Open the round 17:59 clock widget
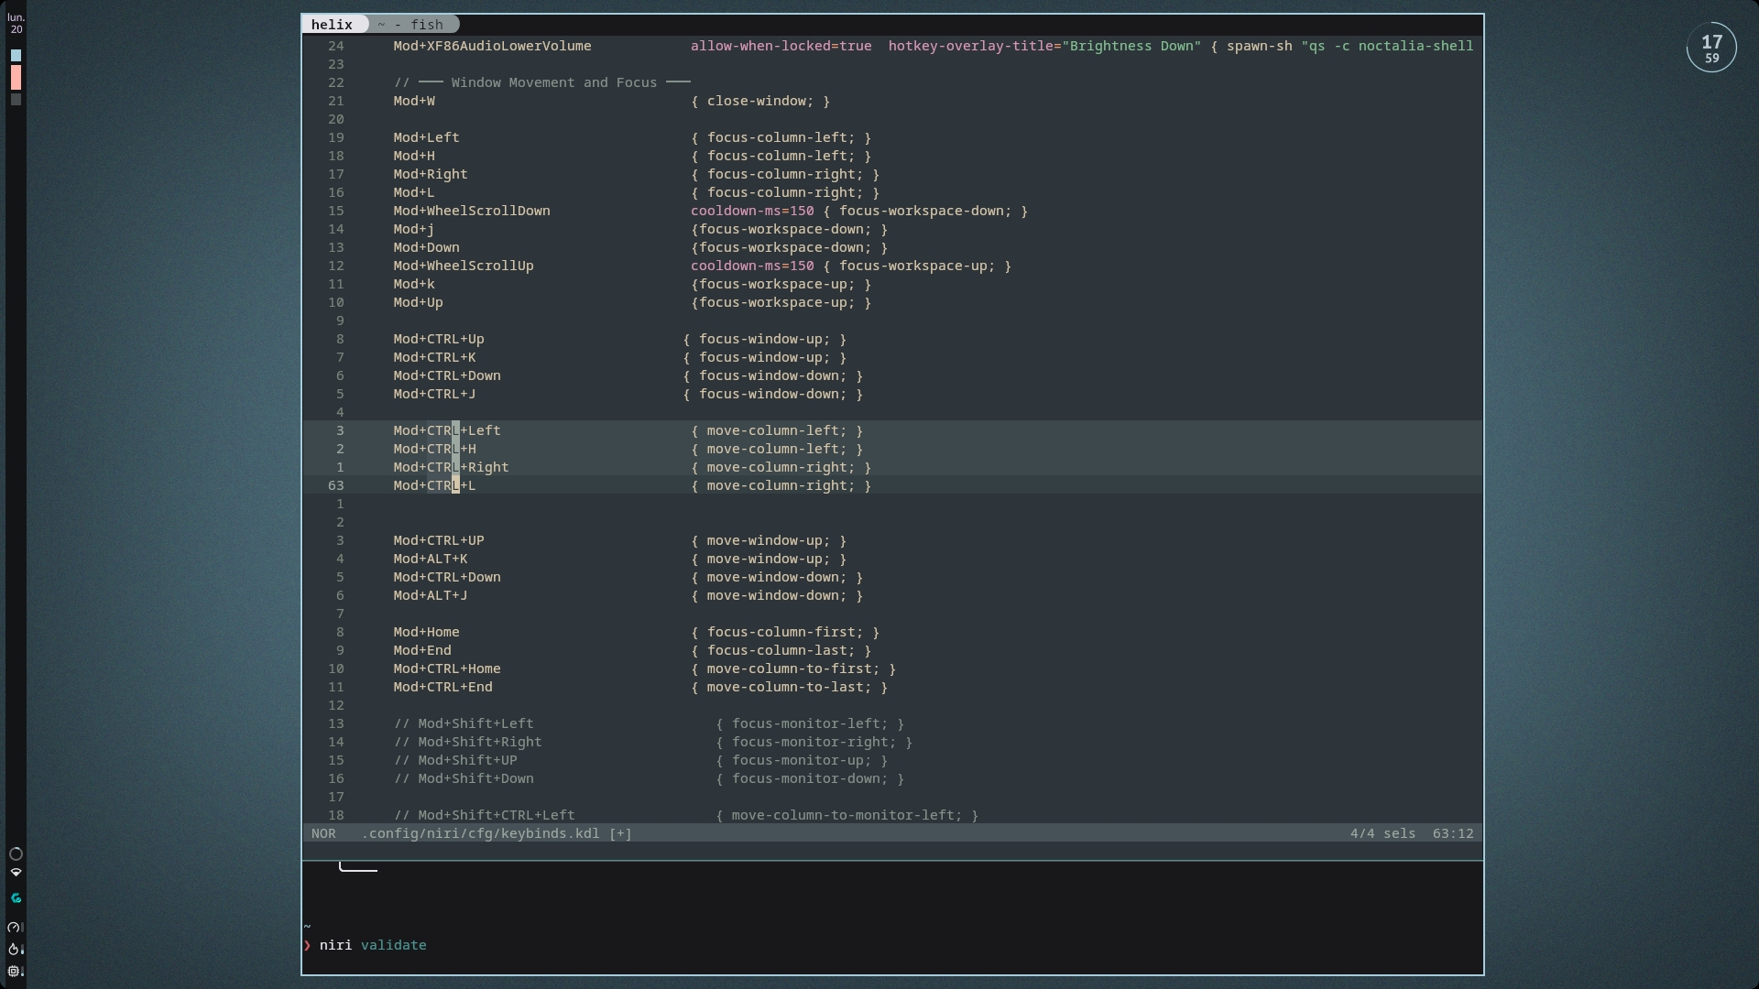The width and height of the screenshot is (1759, 989). (x=1710, y=48)
